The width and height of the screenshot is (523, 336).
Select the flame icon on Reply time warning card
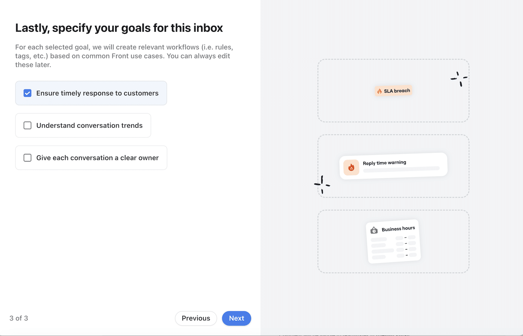point(350,167)
